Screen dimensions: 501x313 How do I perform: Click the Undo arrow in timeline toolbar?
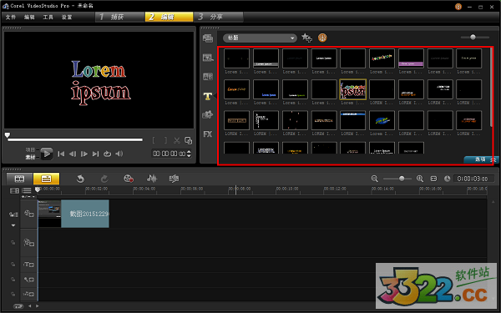[x=80, y=179]
